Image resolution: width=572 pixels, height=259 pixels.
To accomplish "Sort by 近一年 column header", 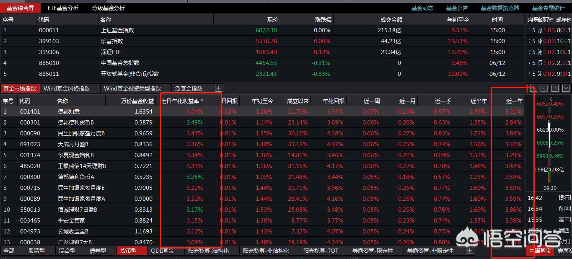I will coord(514,101).
